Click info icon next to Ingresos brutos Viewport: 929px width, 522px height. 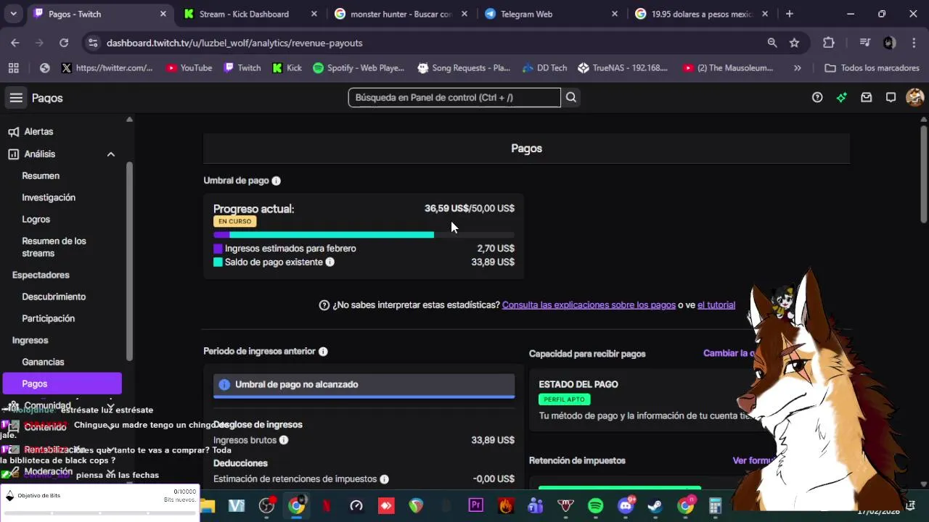click(x=284, y=440)
